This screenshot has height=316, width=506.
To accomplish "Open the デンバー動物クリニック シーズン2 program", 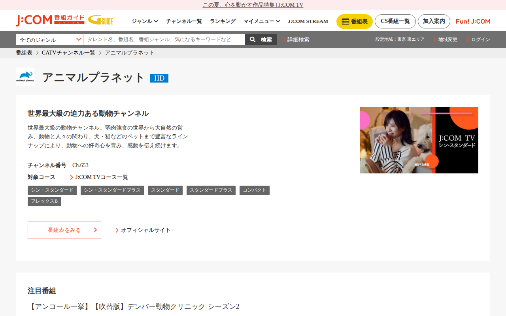I will pos(134,307).
